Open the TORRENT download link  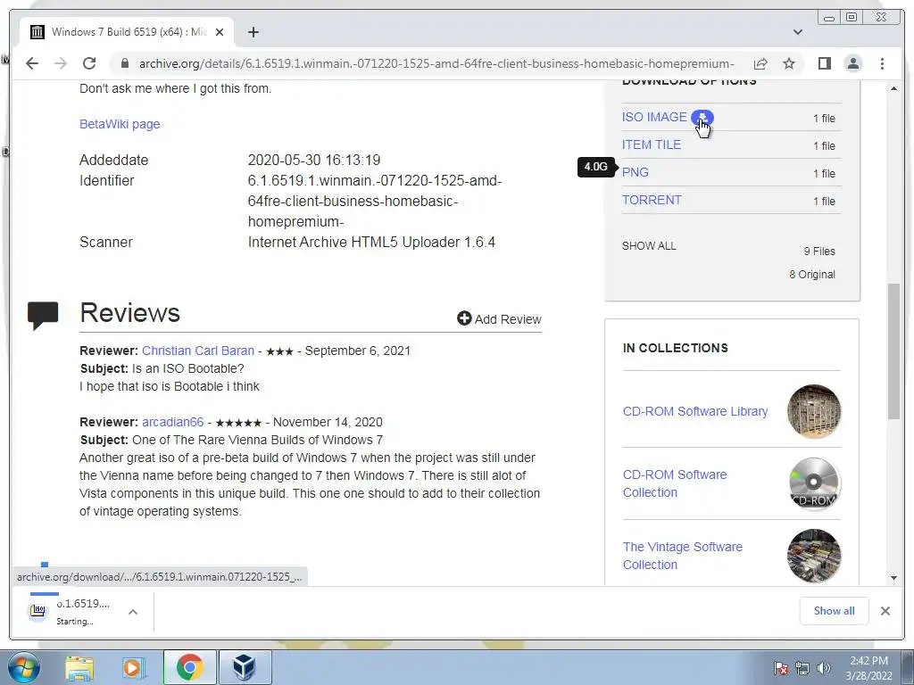pos(651,200)
